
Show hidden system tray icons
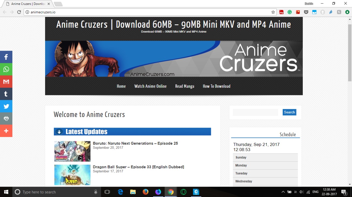[x=283, y=192]
